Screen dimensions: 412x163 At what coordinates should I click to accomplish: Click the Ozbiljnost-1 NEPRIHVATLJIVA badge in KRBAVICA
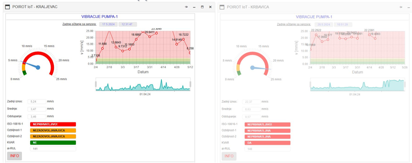[268, 130]
